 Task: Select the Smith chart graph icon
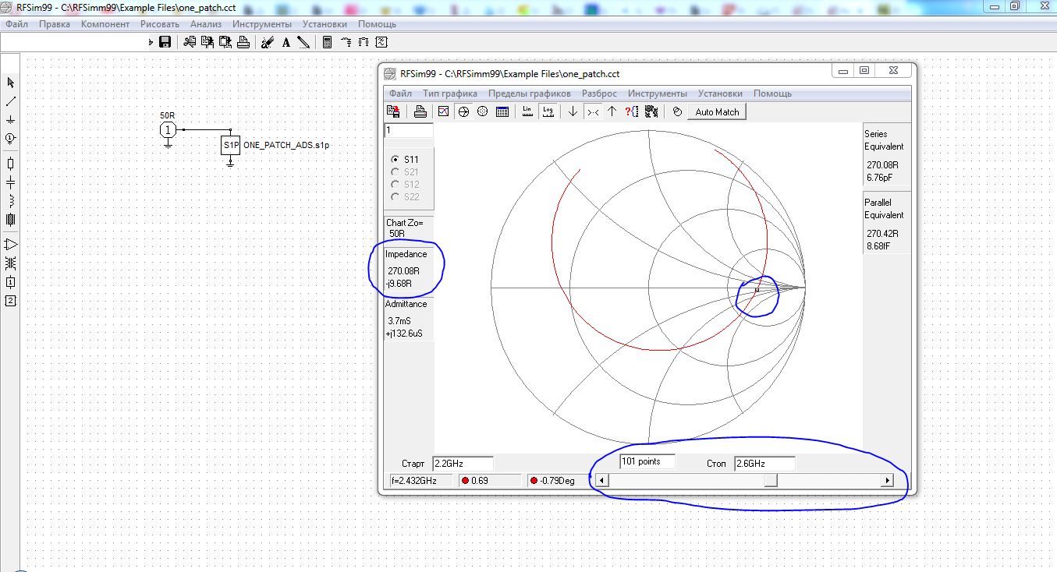(x=463, y=112)
